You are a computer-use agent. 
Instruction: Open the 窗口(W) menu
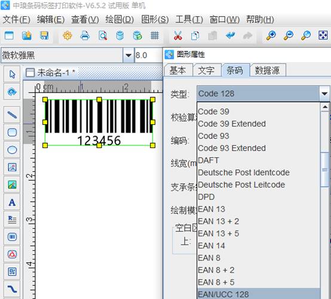click(x=225, y=20)
